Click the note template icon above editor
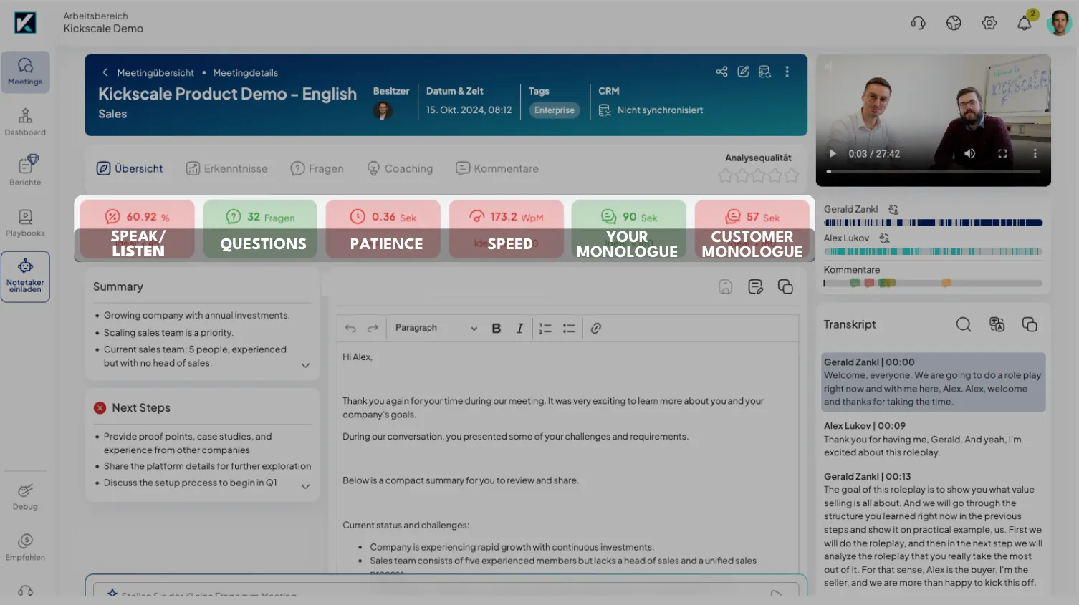Viewport: 1079px width, 605px height. pos(755,286)
